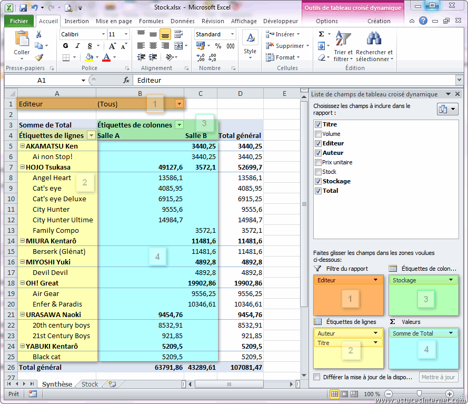Open the Standard number format dropdown
The height and width of the screenshot is (404, 468).
click(x=232, y=34)
